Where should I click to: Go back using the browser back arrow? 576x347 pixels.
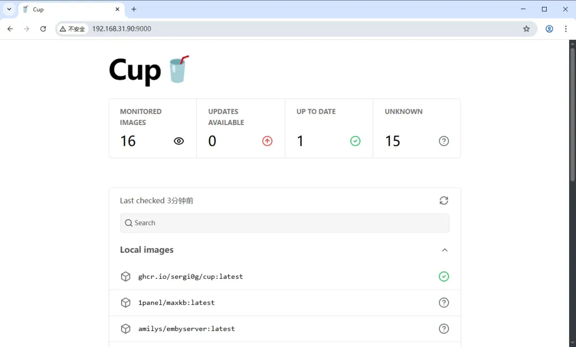pos(10,29)
